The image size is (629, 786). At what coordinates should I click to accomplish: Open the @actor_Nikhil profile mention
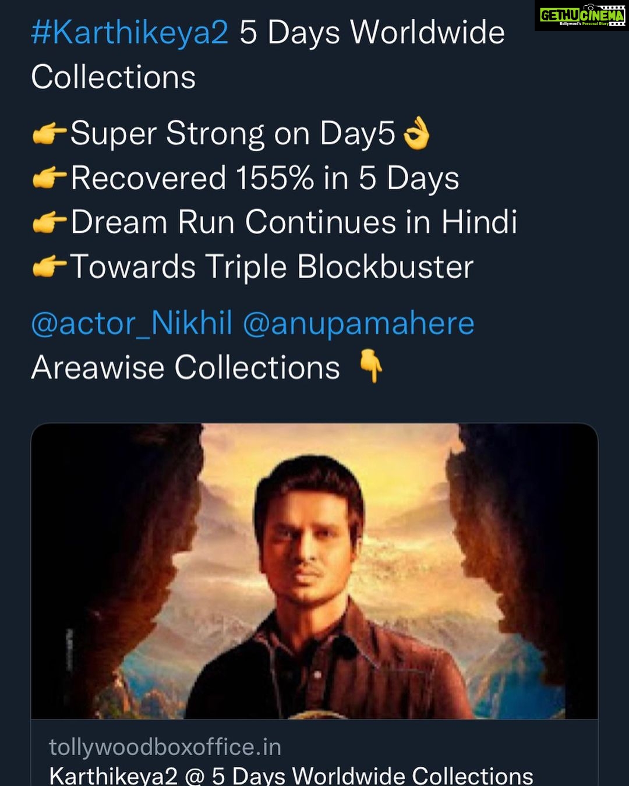coord(132,323)
